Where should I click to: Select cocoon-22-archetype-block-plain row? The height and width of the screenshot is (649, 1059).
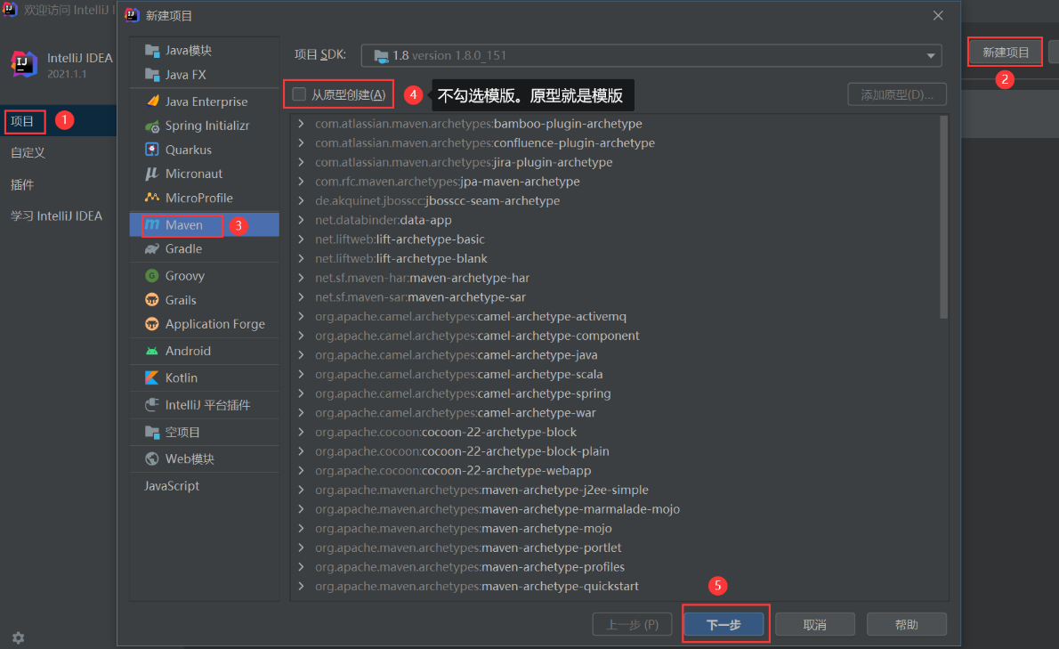coord(615,451)
